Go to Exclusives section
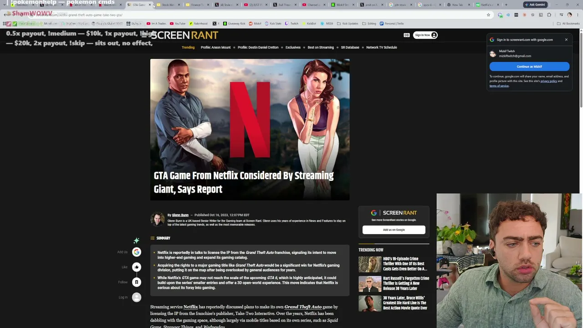583x328 pixels. click(x=293, y=47)
